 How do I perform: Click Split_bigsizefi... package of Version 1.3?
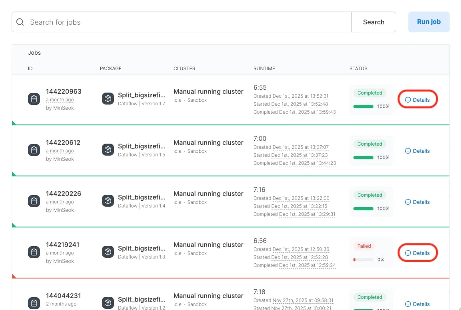[x=142, y=248]
